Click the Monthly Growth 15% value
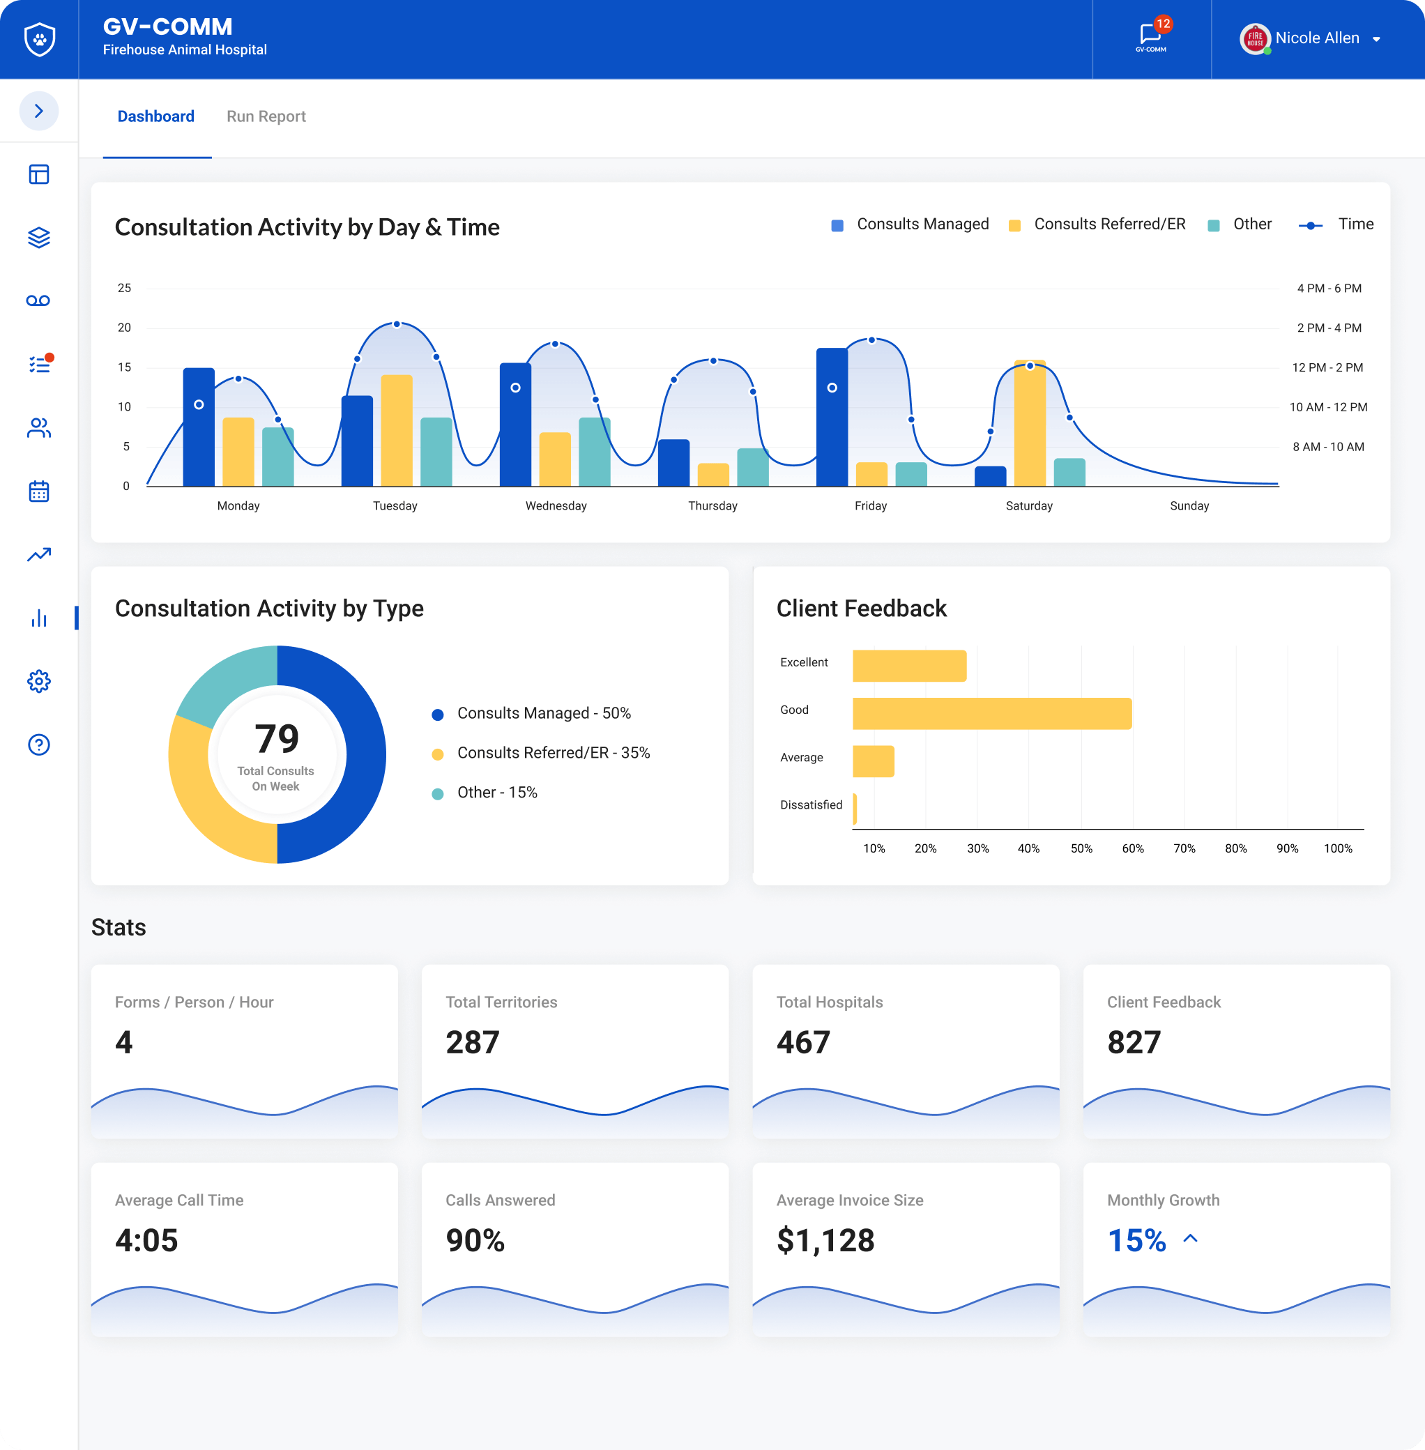Screen dimensions: 1425x1450 [x=1137, y=1240]
